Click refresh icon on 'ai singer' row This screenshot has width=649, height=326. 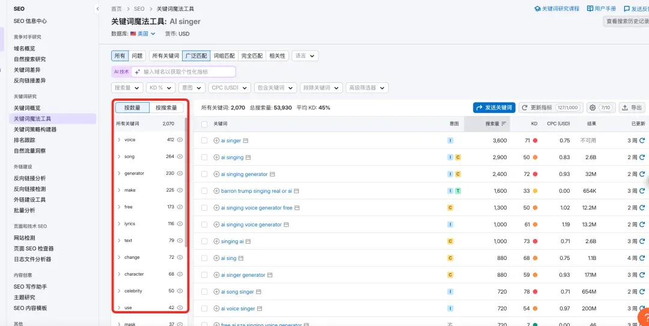[642, 140]
